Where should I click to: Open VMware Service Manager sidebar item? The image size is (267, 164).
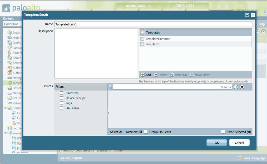(x=15, y=103)
